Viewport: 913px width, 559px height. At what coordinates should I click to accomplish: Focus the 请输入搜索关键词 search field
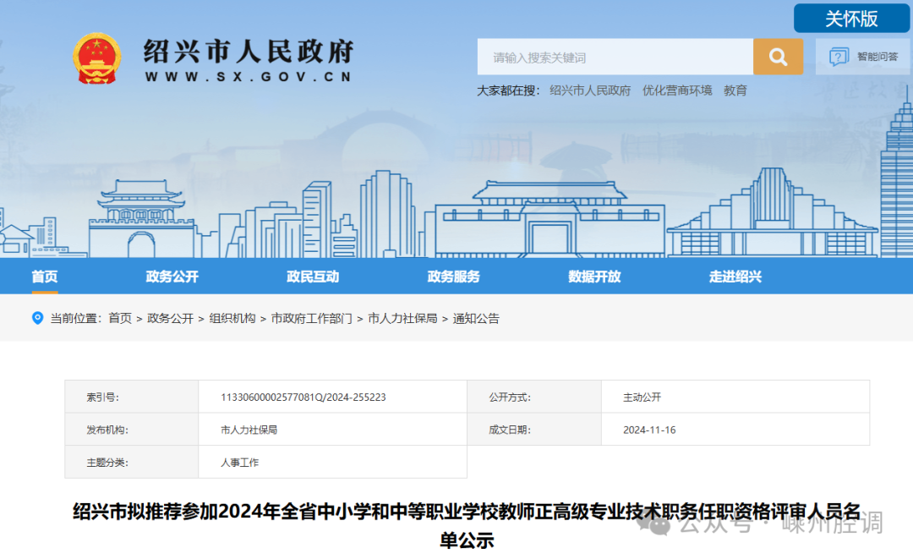click(x=615, y=58)
